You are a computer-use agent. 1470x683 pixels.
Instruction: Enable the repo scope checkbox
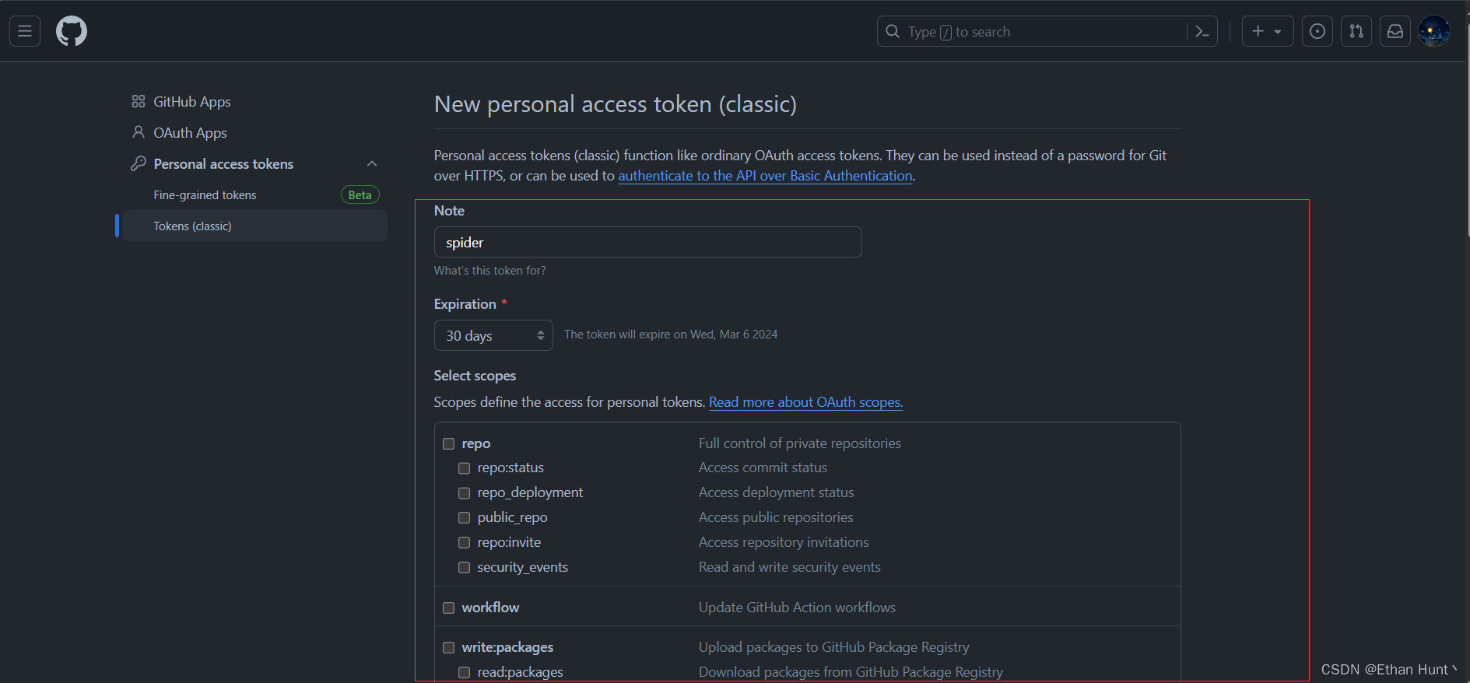[x=449, y=444]
